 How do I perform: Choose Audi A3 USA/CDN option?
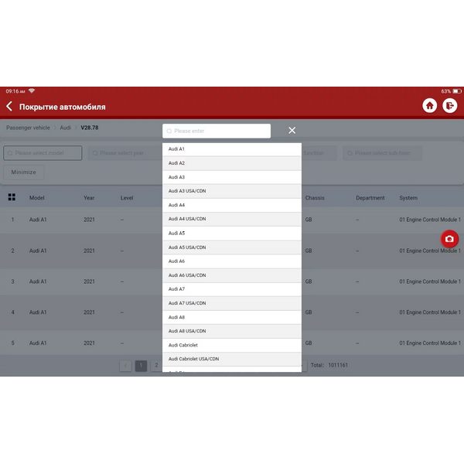pos(232,191)
